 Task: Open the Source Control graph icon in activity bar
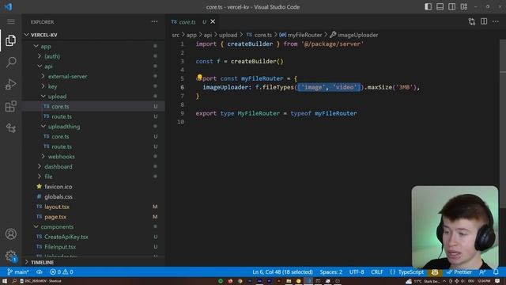coord(10,128)
